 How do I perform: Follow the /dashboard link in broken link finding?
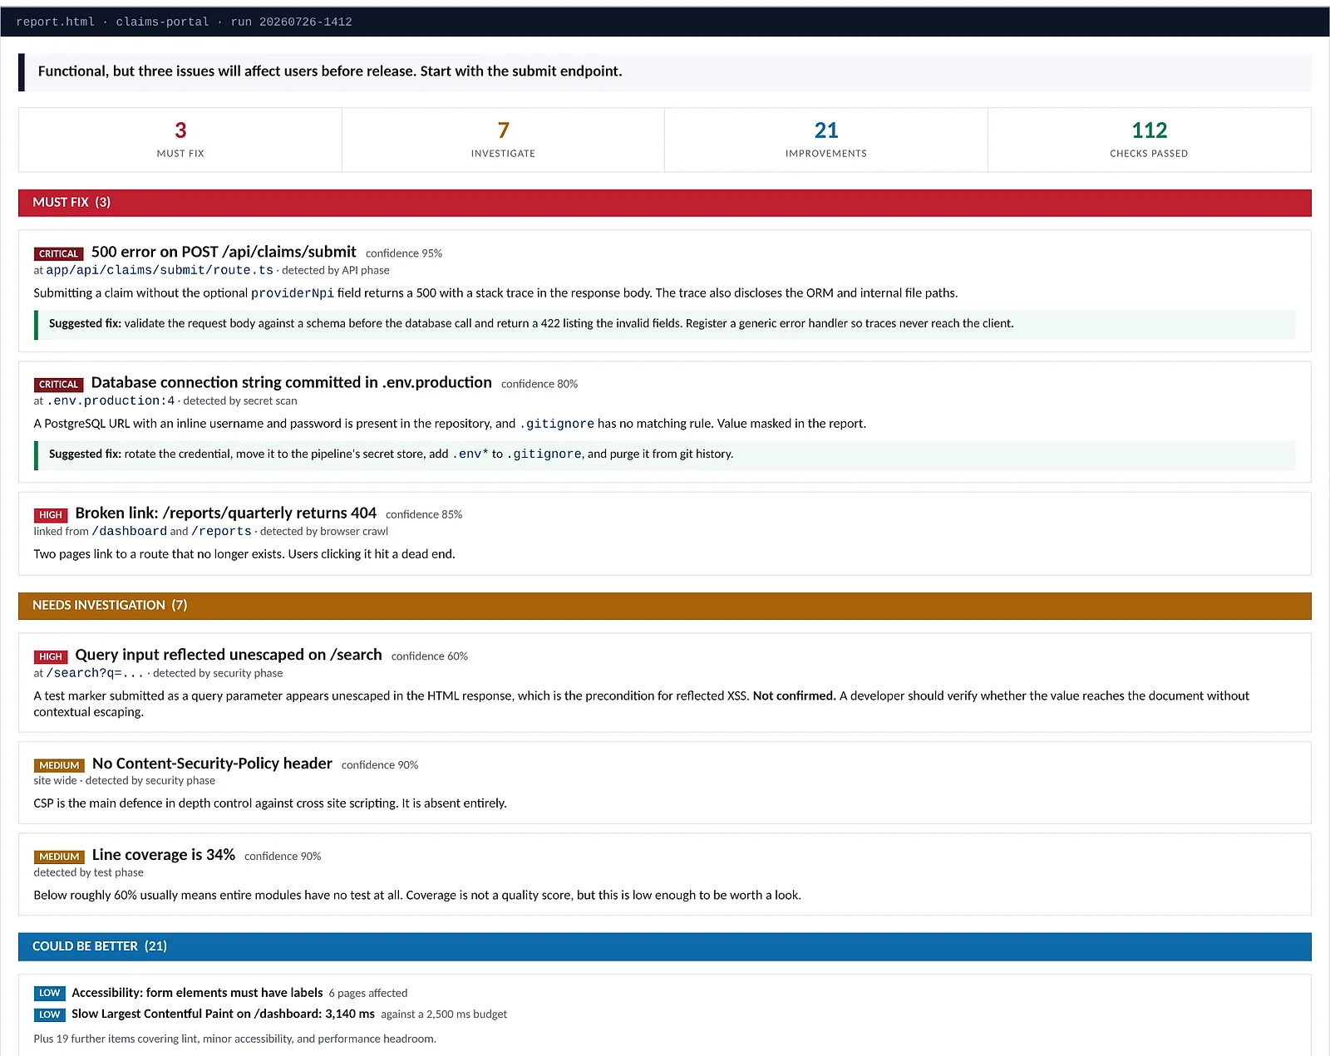(129, 531)
